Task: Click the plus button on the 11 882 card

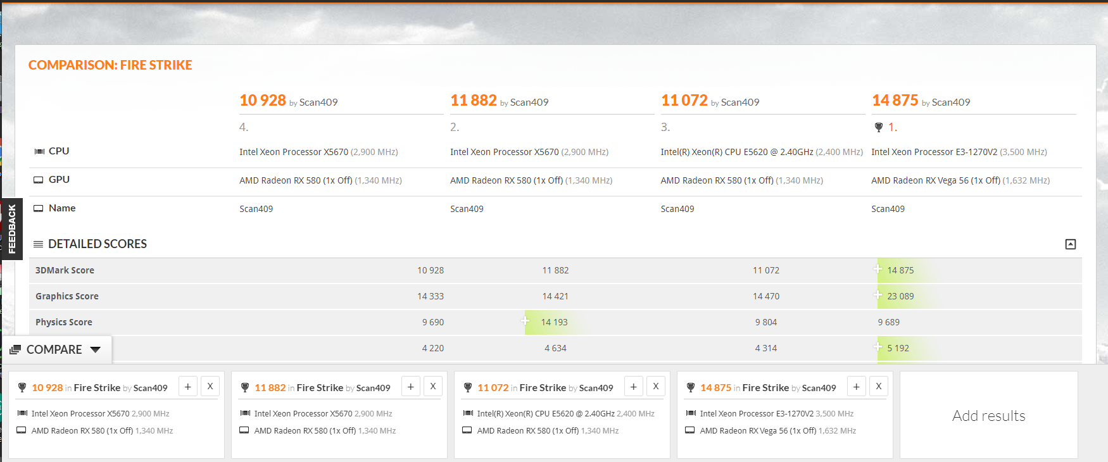Action: (411, 387)
